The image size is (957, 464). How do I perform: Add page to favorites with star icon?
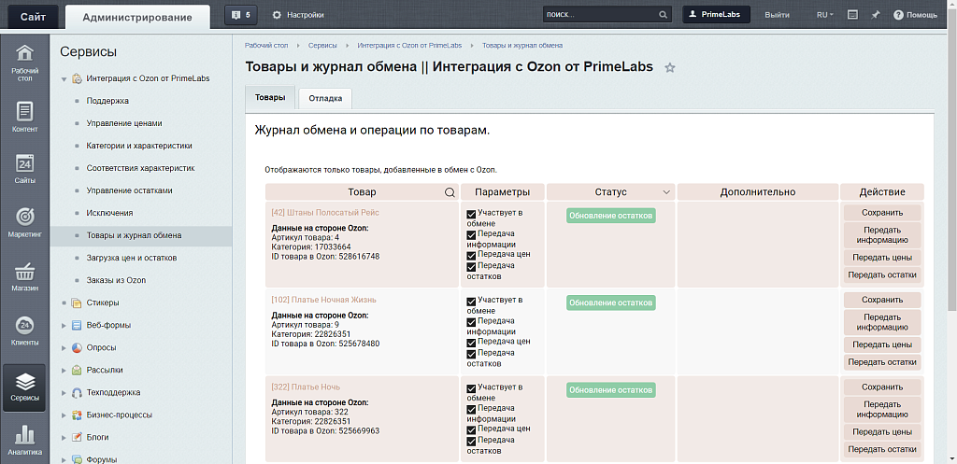coord(670,68)
